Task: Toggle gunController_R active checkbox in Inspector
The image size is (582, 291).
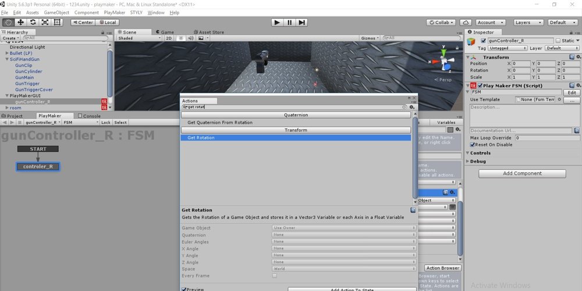Action: pyautogui.click(x=483, y=41)
